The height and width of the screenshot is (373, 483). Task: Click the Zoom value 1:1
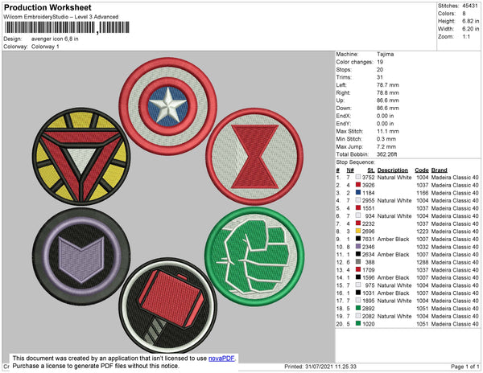466,37
